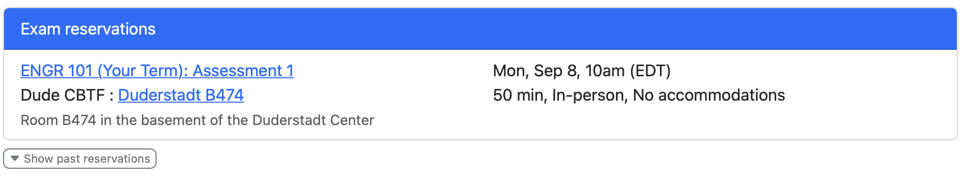Click the Exam reservations heading text

click(88, 29)
